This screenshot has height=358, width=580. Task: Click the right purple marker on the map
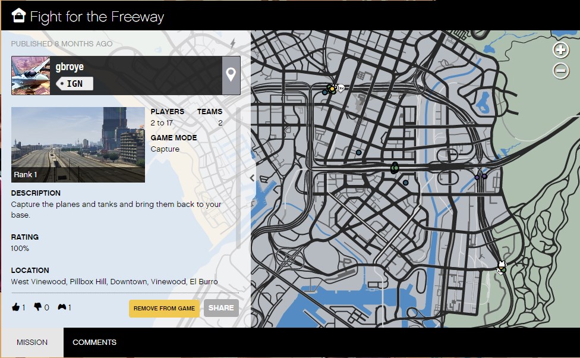484,176
